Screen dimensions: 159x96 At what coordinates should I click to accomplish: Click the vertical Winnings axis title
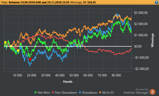(x=152, y=40)
